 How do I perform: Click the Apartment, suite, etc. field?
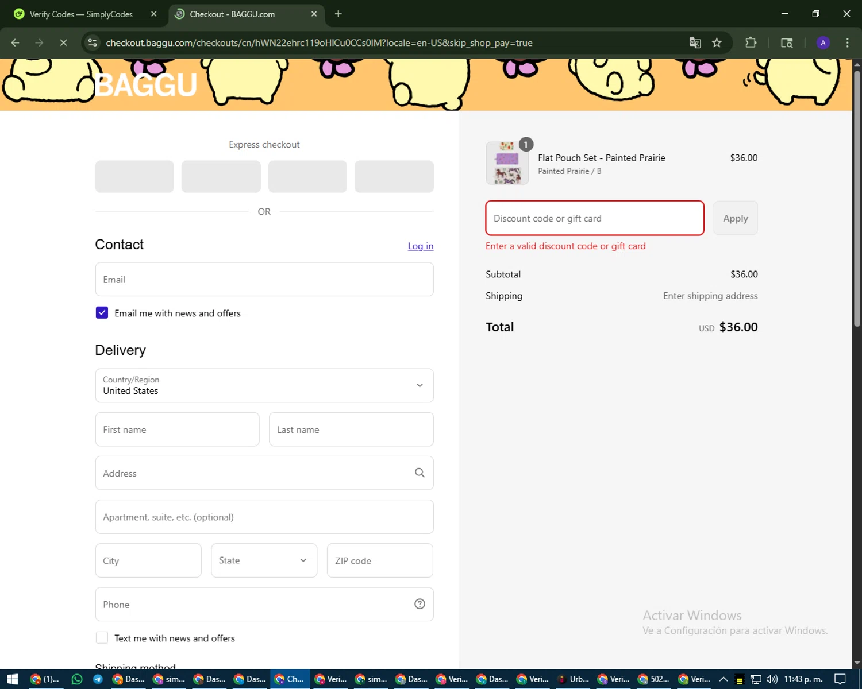click(264, 517)
